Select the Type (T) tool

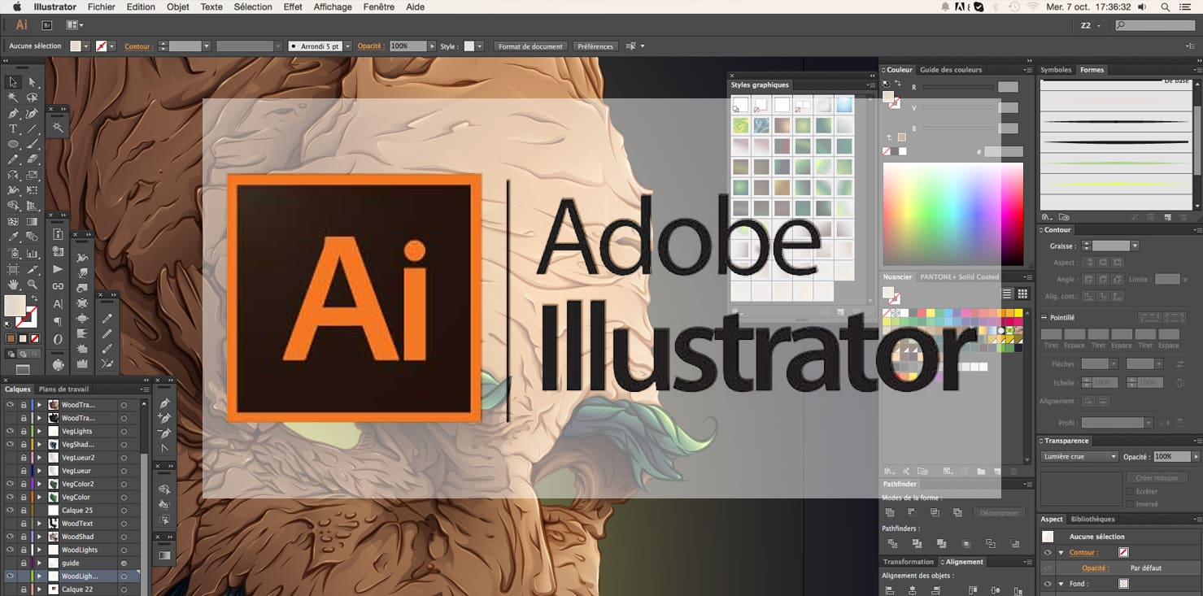[x=13, y=129]
